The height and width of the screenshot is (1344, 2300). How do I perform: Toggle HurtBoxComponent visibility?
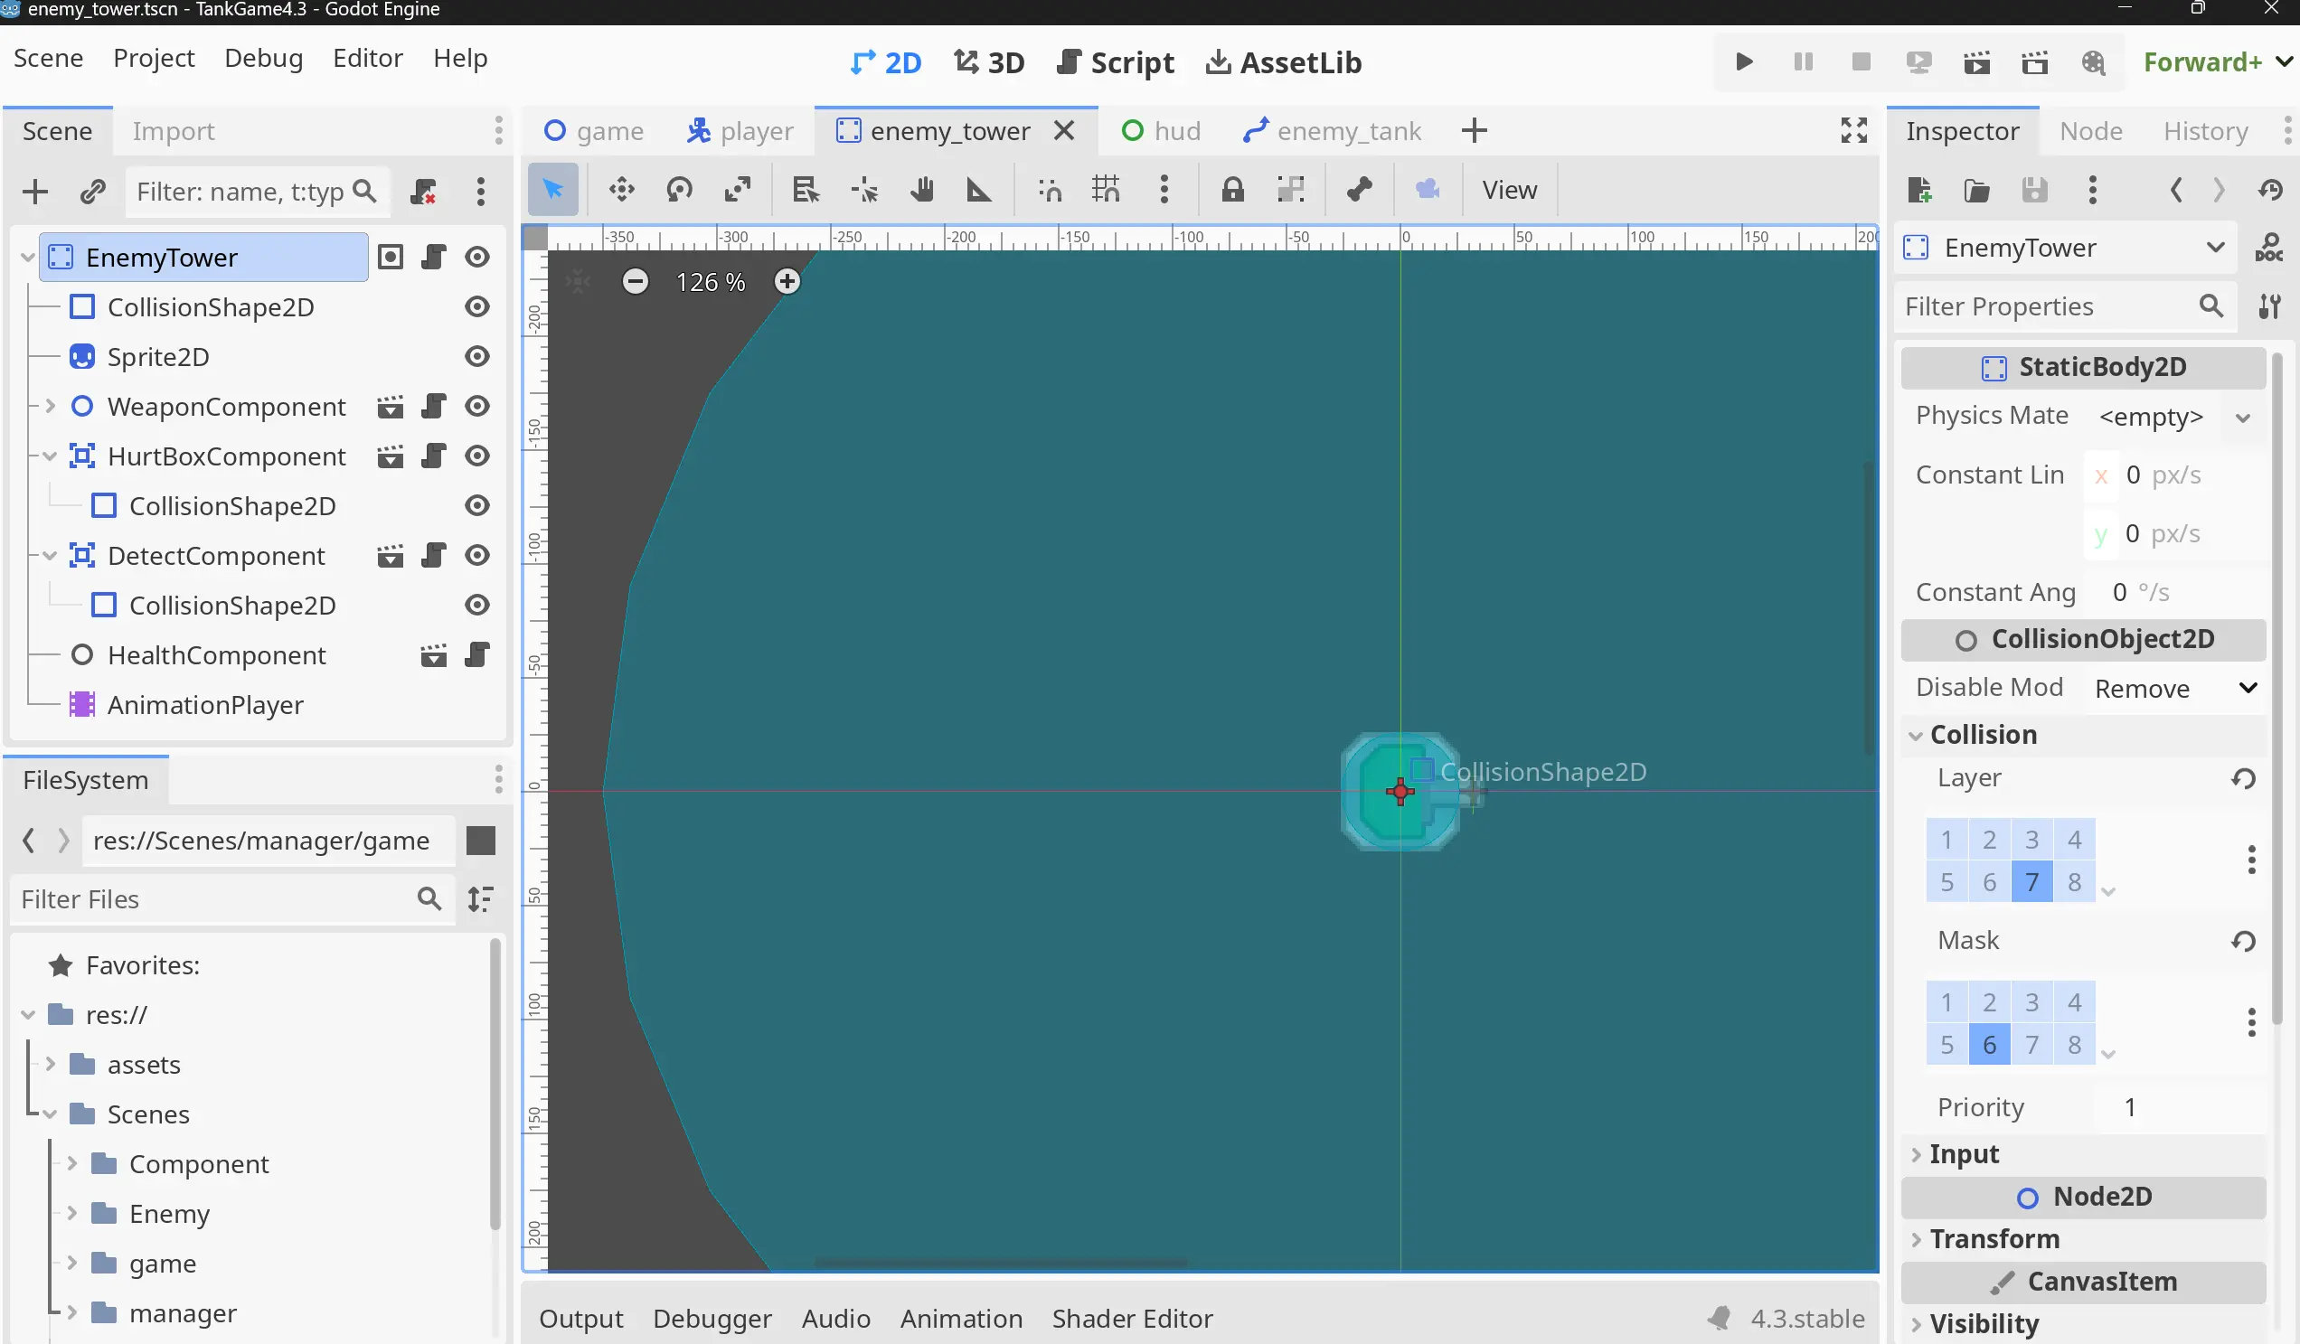[x=477, y=456]
